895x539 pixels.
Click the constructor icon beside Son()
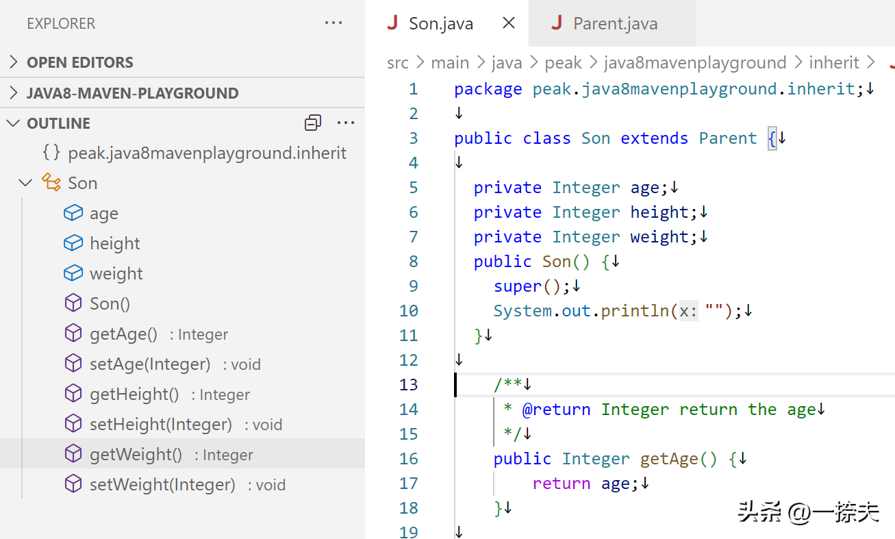[x=73, y=303]
